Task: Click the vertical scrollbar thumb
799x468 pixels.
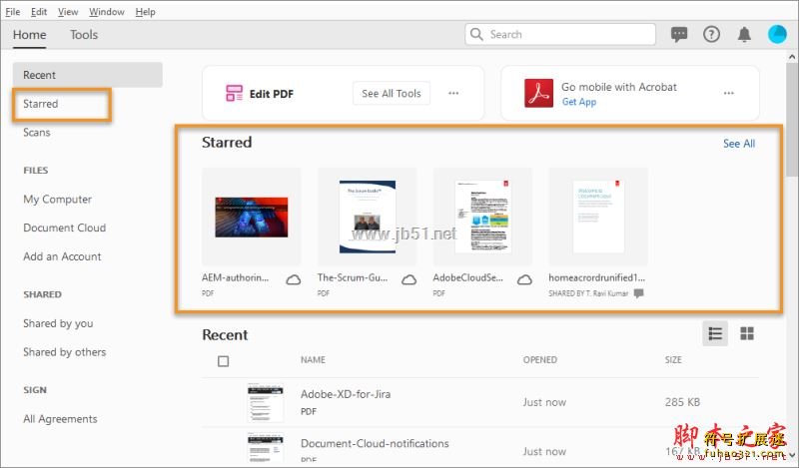Action: 792,120
